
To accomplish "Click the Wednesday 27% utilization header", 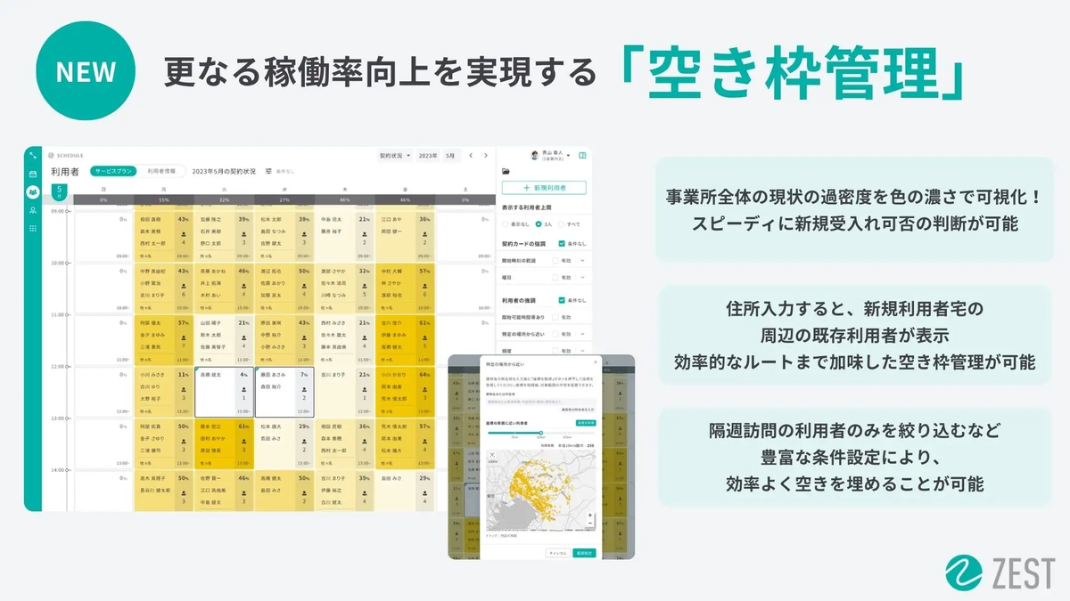I will [284, 200].
